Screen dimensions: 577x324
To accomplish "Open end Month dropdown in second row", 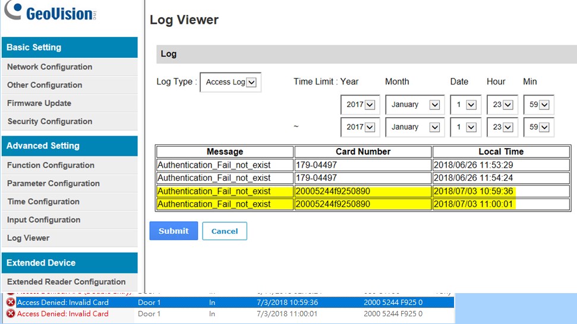I will coord(415,127).
